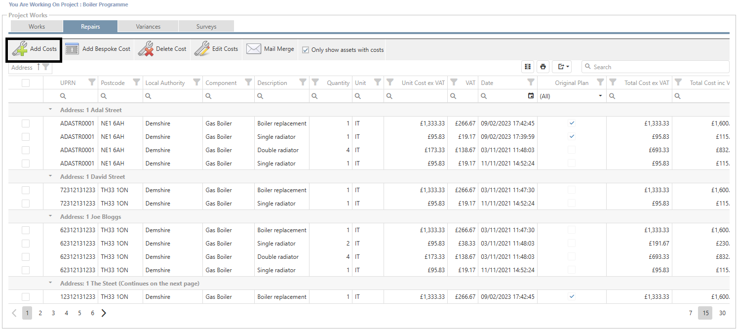
Task: Open the column chooser icon
Action: click(x=528, y=67)
